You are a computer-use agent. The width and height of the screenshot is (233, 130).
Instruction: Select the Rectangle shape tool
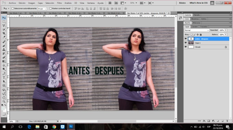click(x=4, y=85)
